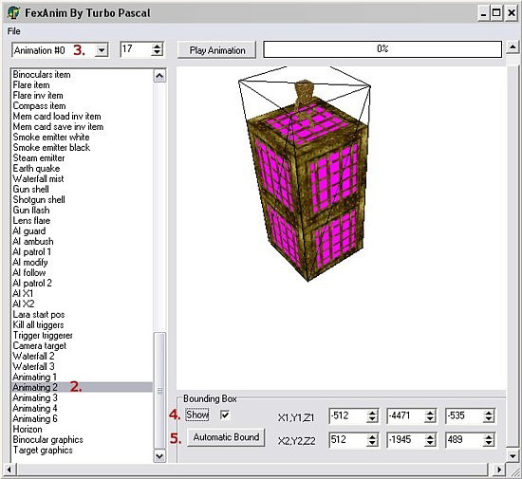522x479 pixels.
Task: Open the Animation #0 dropdown
Action: coord(102,50)
